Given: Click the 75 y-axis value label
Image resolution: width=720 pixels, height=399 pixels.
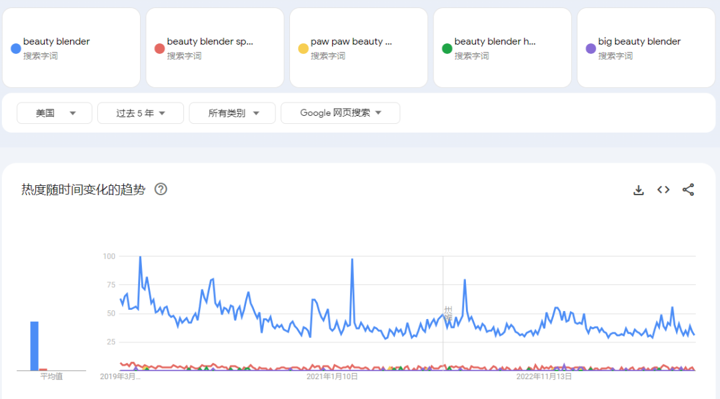Looking at the screenshot, I should tap(111, 285).
